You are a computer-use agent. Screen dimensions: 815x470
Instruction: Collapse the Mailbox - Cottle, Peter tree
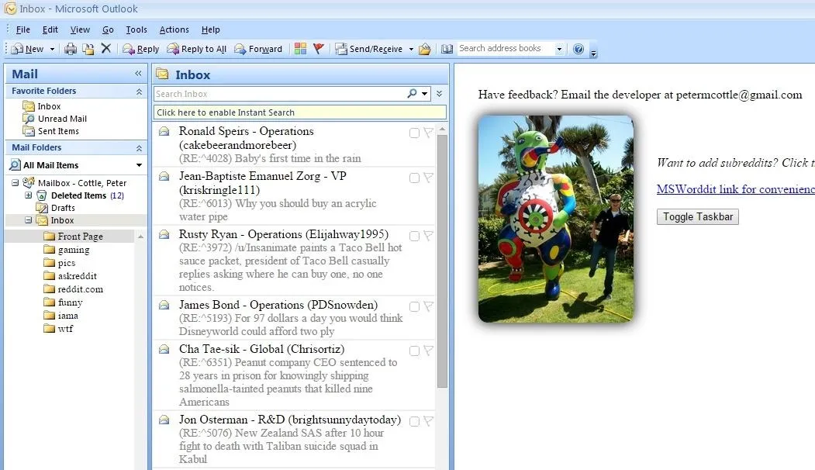click(15, 182)
